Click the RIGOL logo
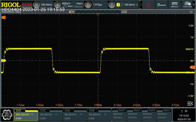The image size is (196, 122). 11,4
